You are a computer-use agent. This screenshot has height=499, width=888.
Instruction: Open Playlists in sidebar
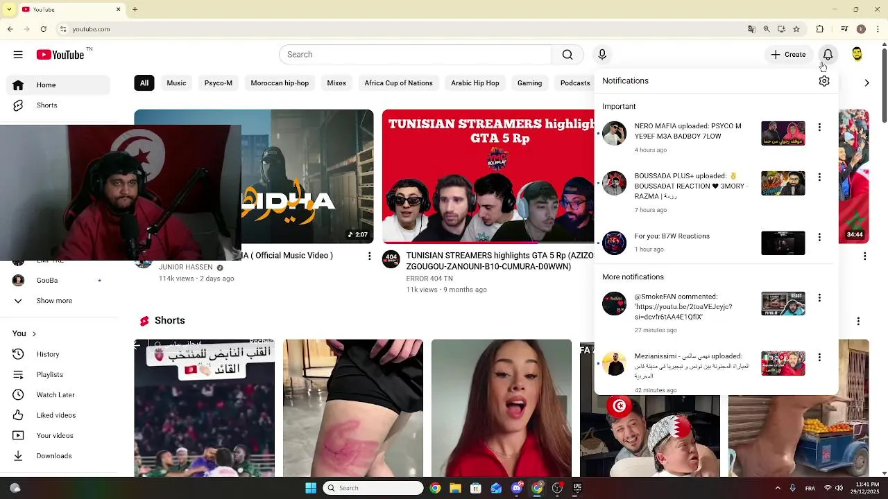[58, 375]
